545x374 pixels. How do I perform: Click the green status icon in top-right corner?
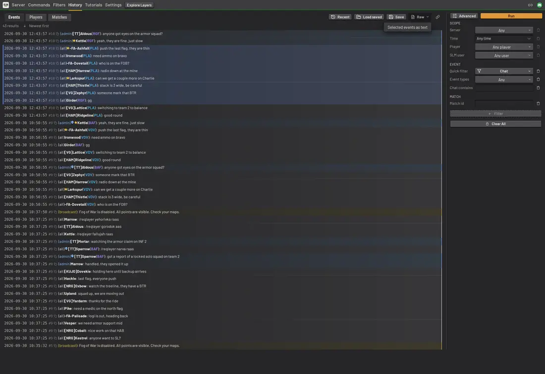point(539,5)
